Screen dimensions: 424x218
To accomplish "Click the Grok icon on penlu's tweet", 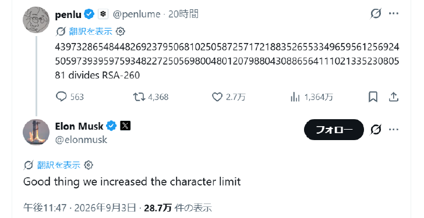I will click(376, 13).
